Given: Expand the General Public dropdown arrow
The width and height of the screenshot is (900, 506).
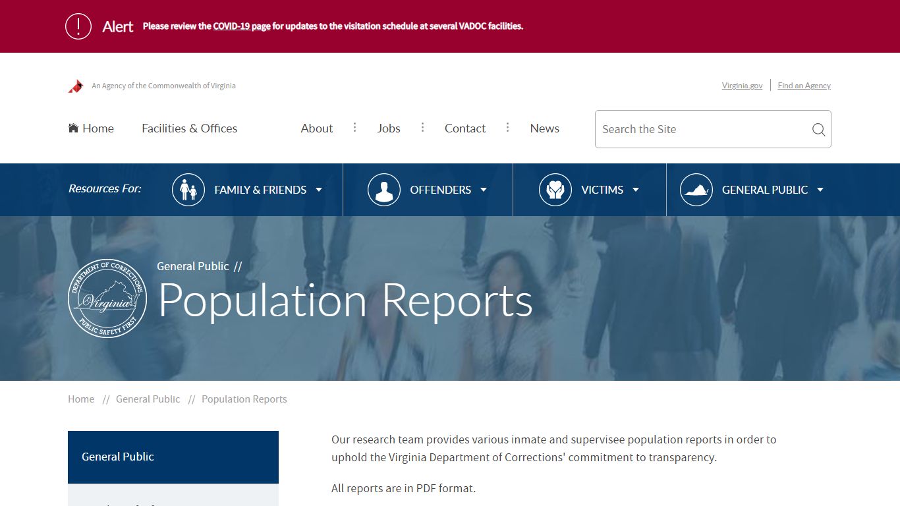Looking at the screenshot, I should pos(820,190).
